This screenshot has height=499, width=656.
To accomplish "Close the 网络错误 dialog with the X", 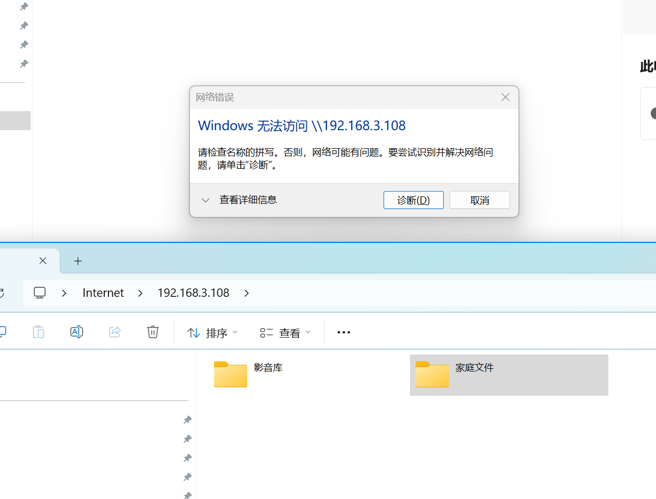I will (505, 97).
